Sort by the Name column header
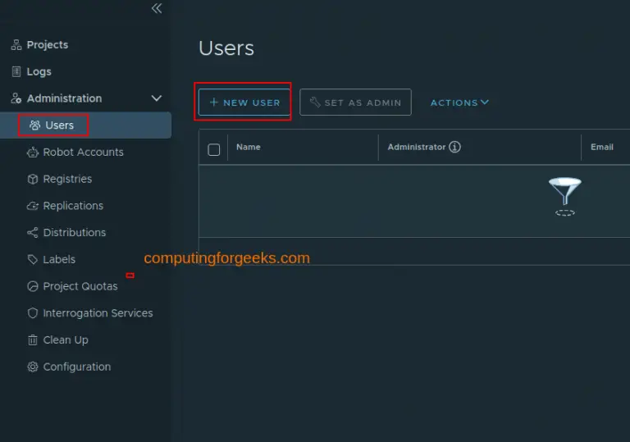630x442 pixels. pyautogui.click(x=249, y=148)
